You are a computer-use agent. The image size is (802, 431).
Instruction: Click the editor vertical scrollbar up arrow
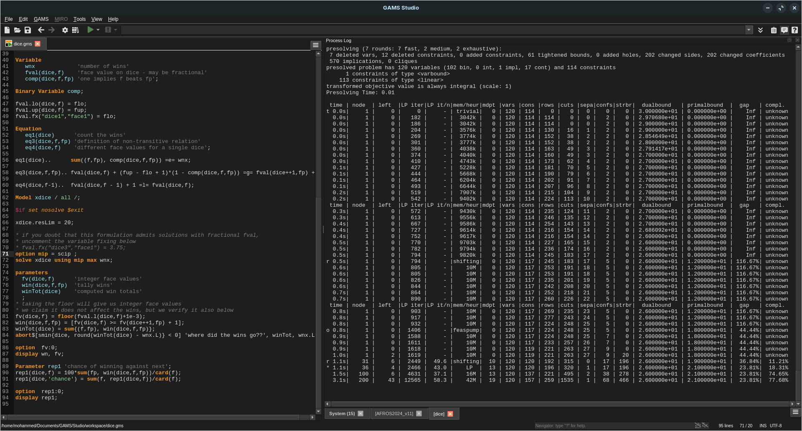pos(318,54)
